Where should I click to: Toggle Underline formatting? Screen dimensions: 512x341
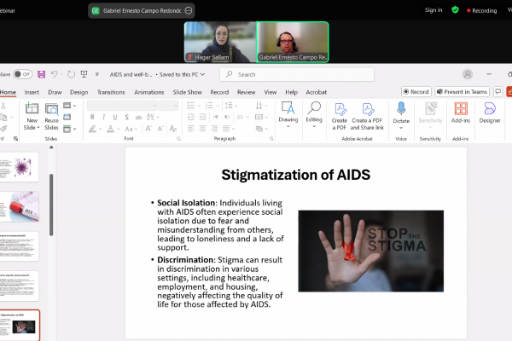(x=115, y=117)
